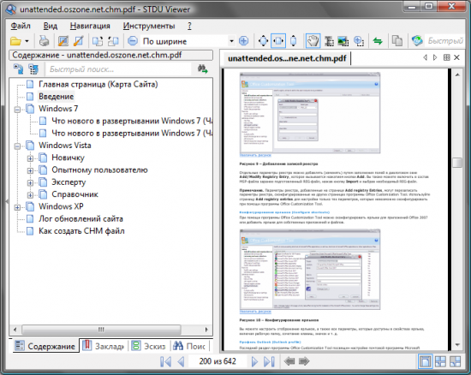Click the navigate back history arrow
Image resolution: width=471 pixels, height=375 pixels.
289,361
